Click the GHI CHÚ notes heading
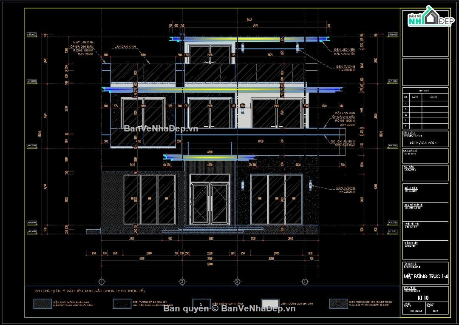The width and height of the screenshot is (459, 325). [90, 291]
